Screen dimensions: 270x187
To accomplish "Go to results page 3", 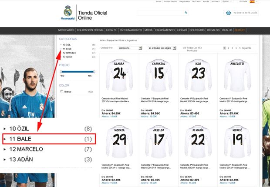I will [232, 48].
